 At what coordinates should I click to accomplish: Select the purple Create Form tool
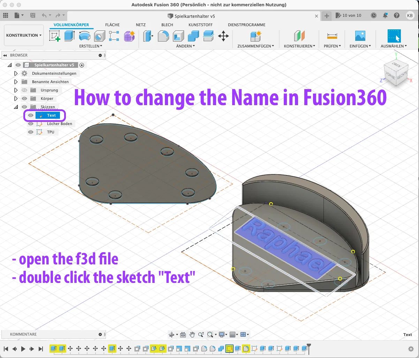130,36
